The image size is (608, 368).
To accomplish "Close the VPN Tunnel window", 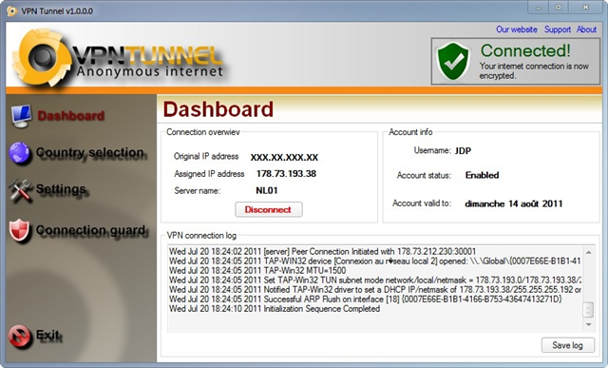I will [585, 8].
